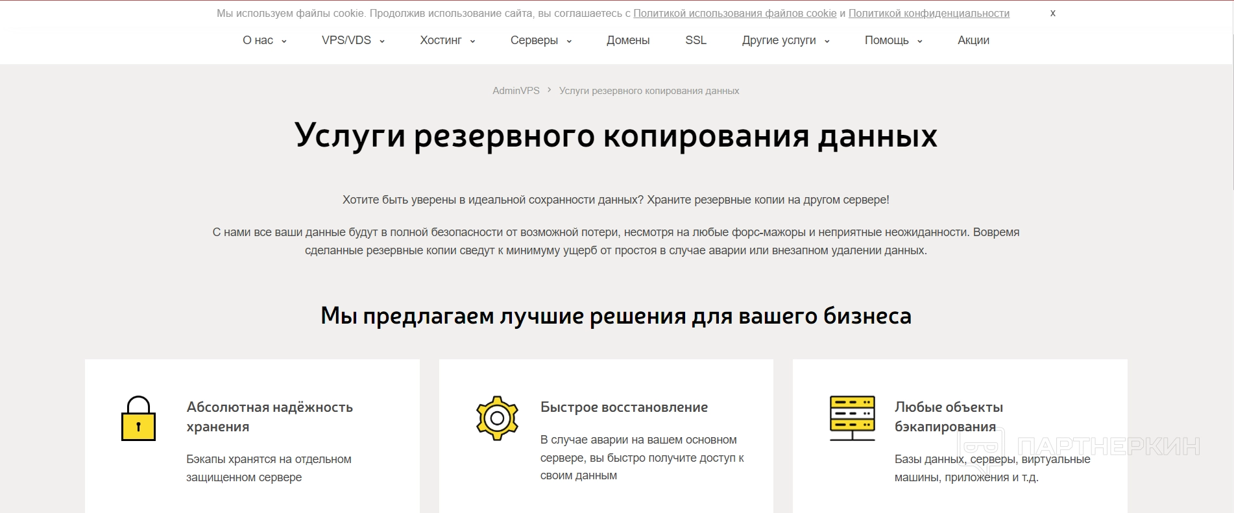Expand 'Другие услуги' menu
The image size is (1234, 513).
(x=785, y=40)
